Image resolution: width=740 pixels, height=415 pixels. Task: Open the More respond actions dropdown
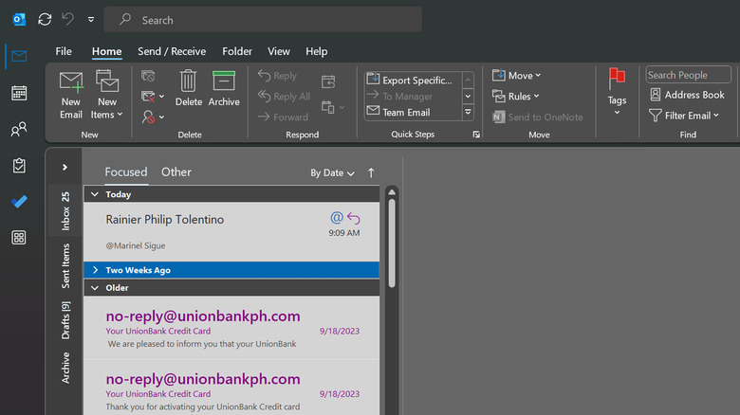coord(333,107)
